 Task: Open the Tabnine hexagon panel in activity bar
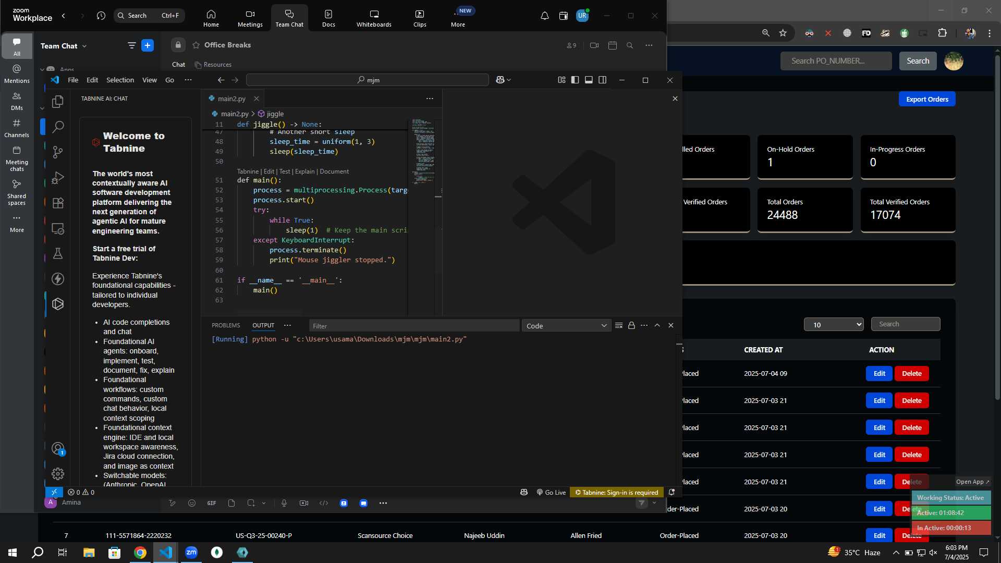pos(58,304)
